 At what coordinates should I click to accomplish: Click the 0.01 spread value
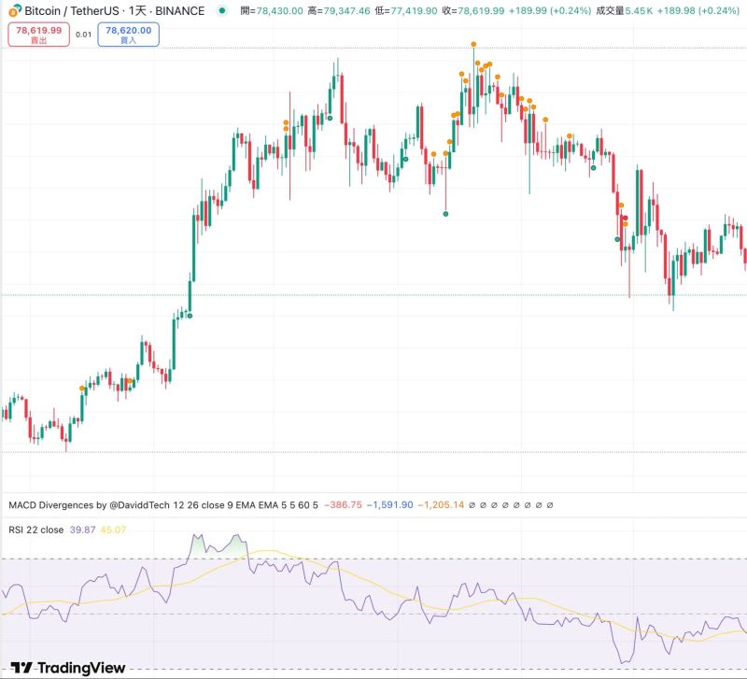[x=83, y=34]
